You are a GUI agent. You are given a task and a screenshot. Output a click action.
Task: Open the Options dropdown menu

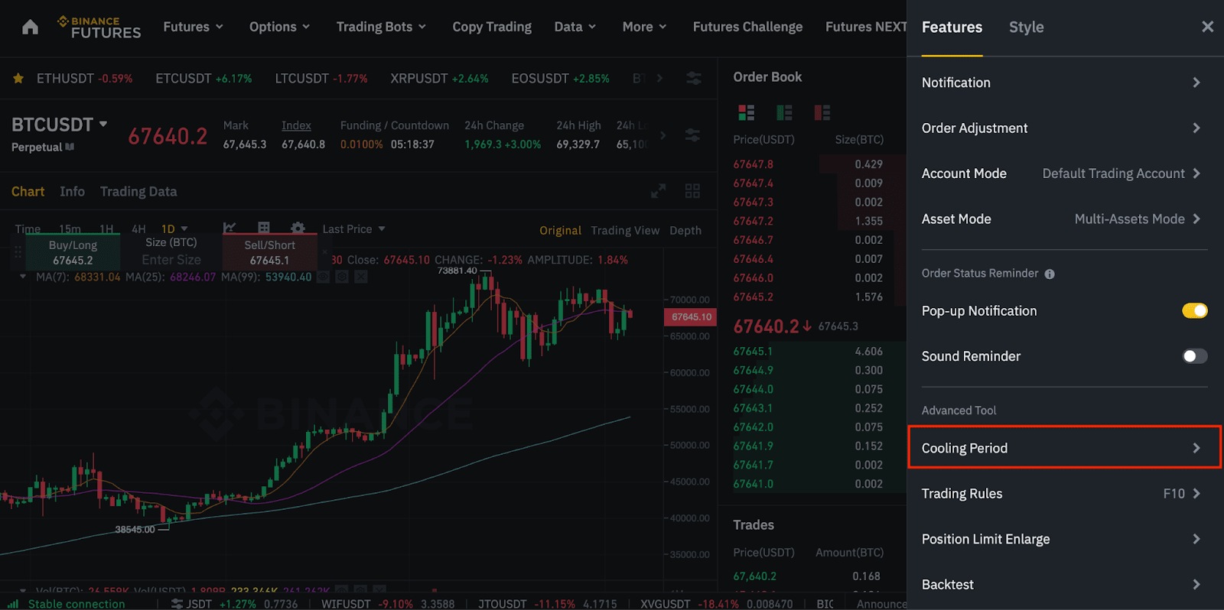pyautogui.click(x=279, y=27)
